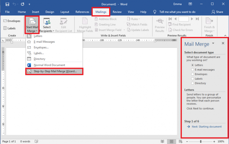The width and height of the screenshot is (229, 144).
Task: Click the Repeat (redo) icon
Action: [x=22, y=4]
